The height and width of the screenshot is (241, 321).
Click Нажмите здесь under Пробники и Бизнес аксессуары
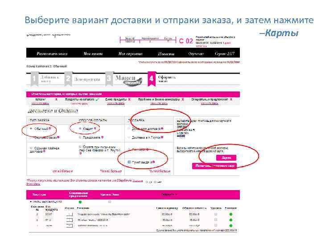[x=159, y=103]
